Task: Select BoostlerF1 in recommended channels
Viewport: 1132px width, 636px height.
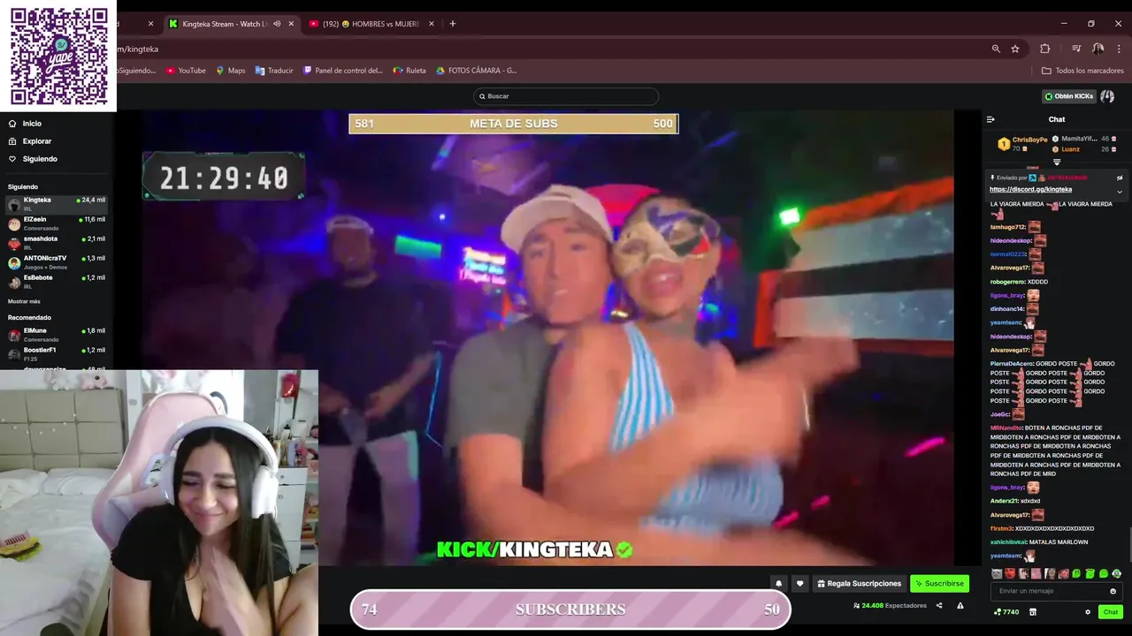Action: [x=57, y=354]
